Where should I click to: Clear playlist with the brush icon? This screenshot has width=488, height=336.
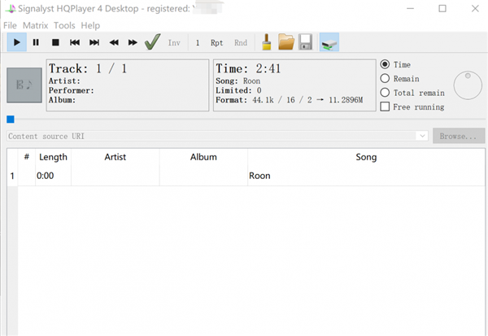click(267, 42)
